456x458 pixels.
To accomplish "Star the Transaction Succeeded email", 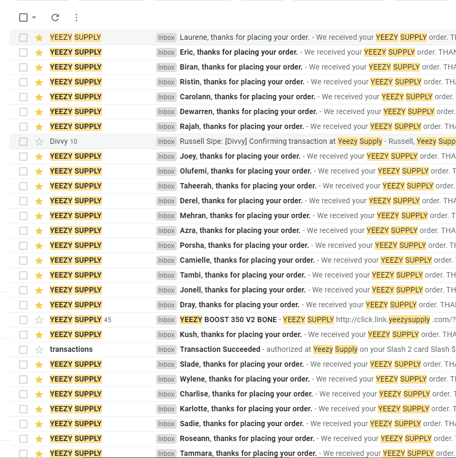I will pyautogui.click(x=39, y=350).
